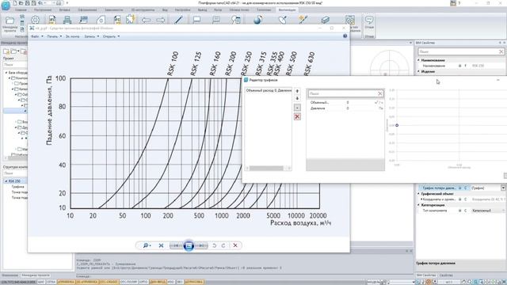Select Объемный расход list entry
This screenshot has width=507, height=285.
point(269,90)
